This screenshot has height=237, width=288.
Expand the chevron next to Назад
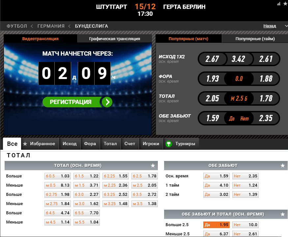[x=286, y=26]
